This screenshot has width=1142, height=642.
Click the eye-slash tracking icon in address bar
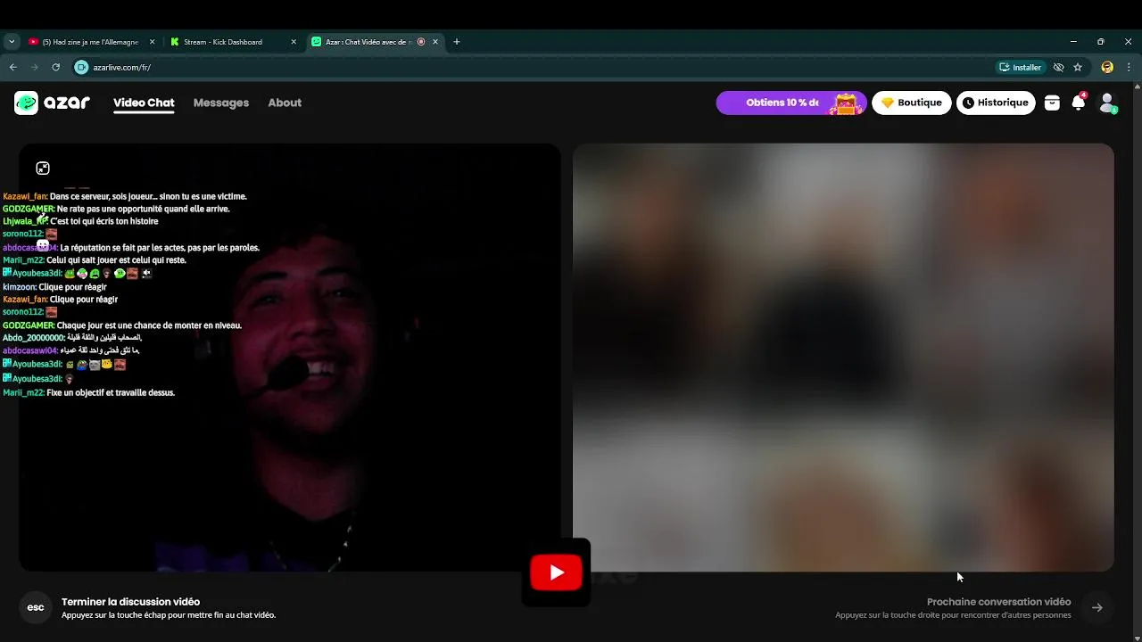click(1059, 67)
